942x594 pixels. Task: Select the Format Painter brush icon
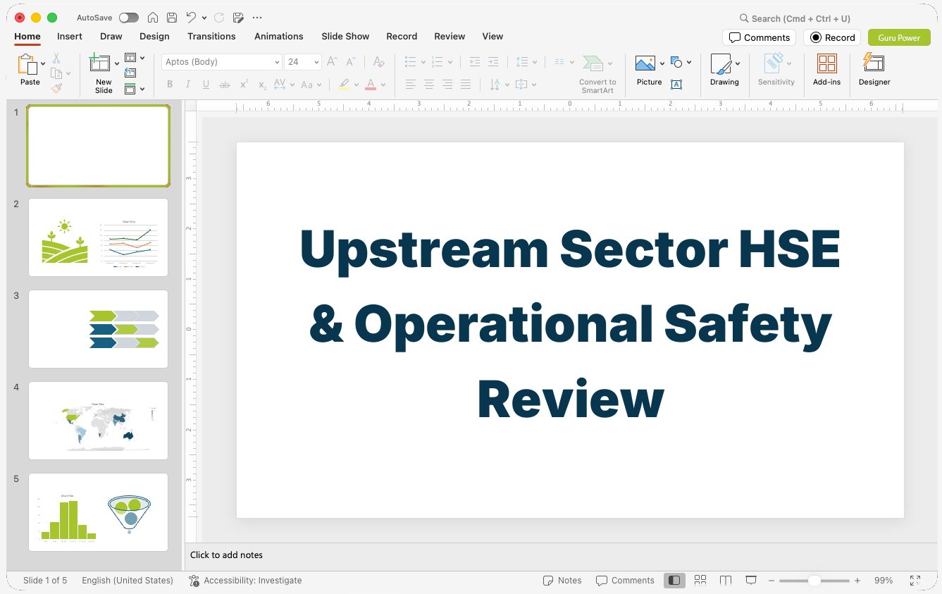pyautogui.click(x=56, y=88)
